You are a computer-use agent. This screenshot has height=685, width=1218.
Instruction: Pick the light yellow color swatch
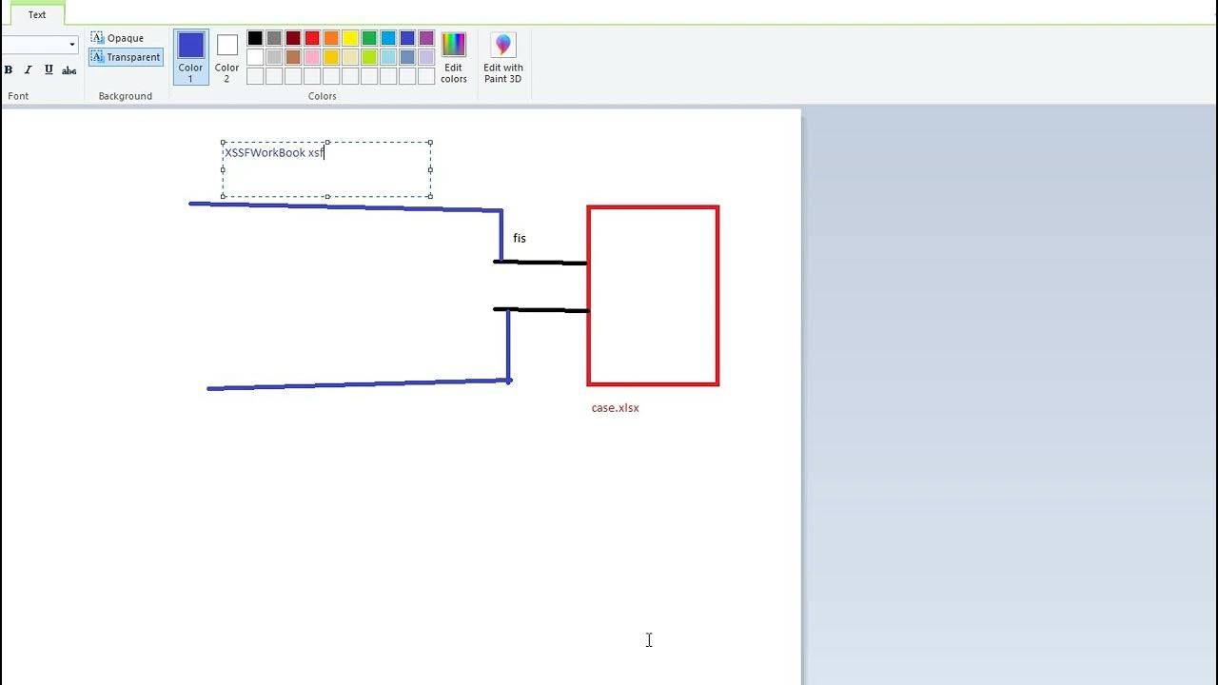350,57
